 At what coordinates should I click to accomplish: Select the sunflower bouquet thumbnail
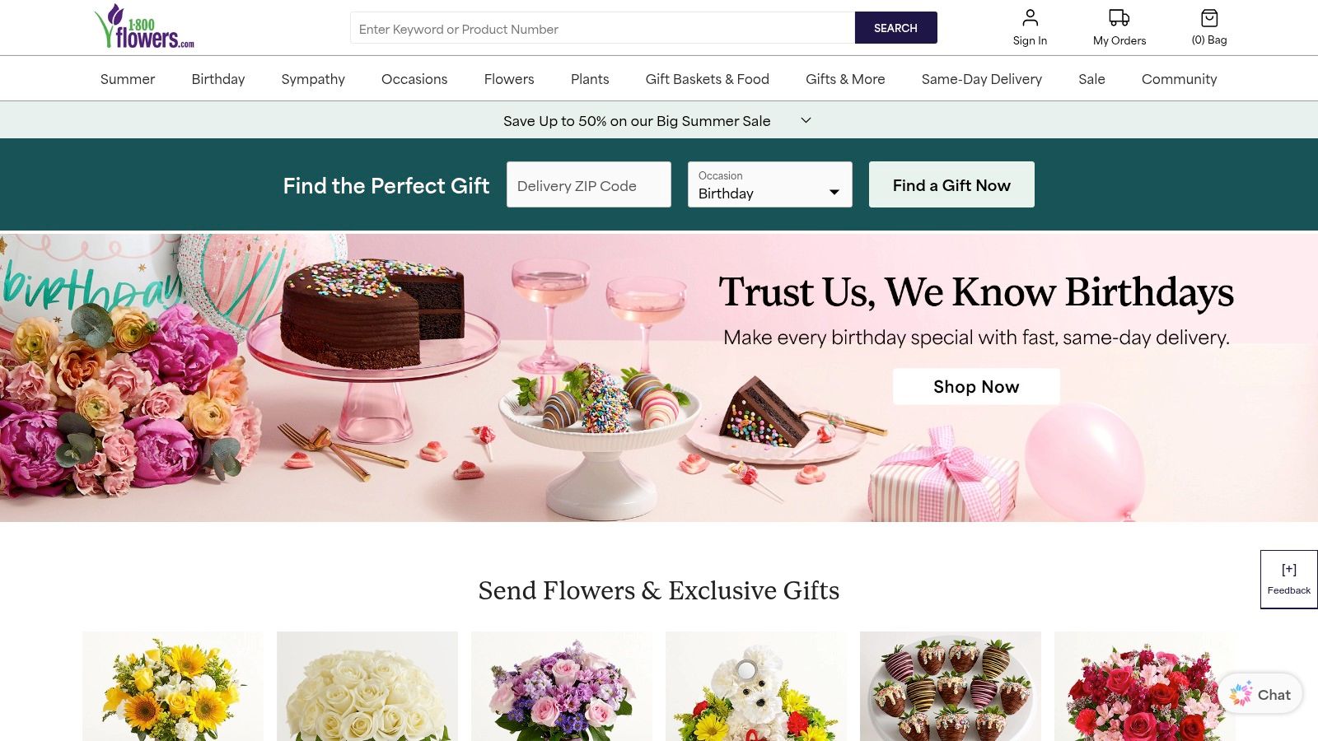(173, 687)
